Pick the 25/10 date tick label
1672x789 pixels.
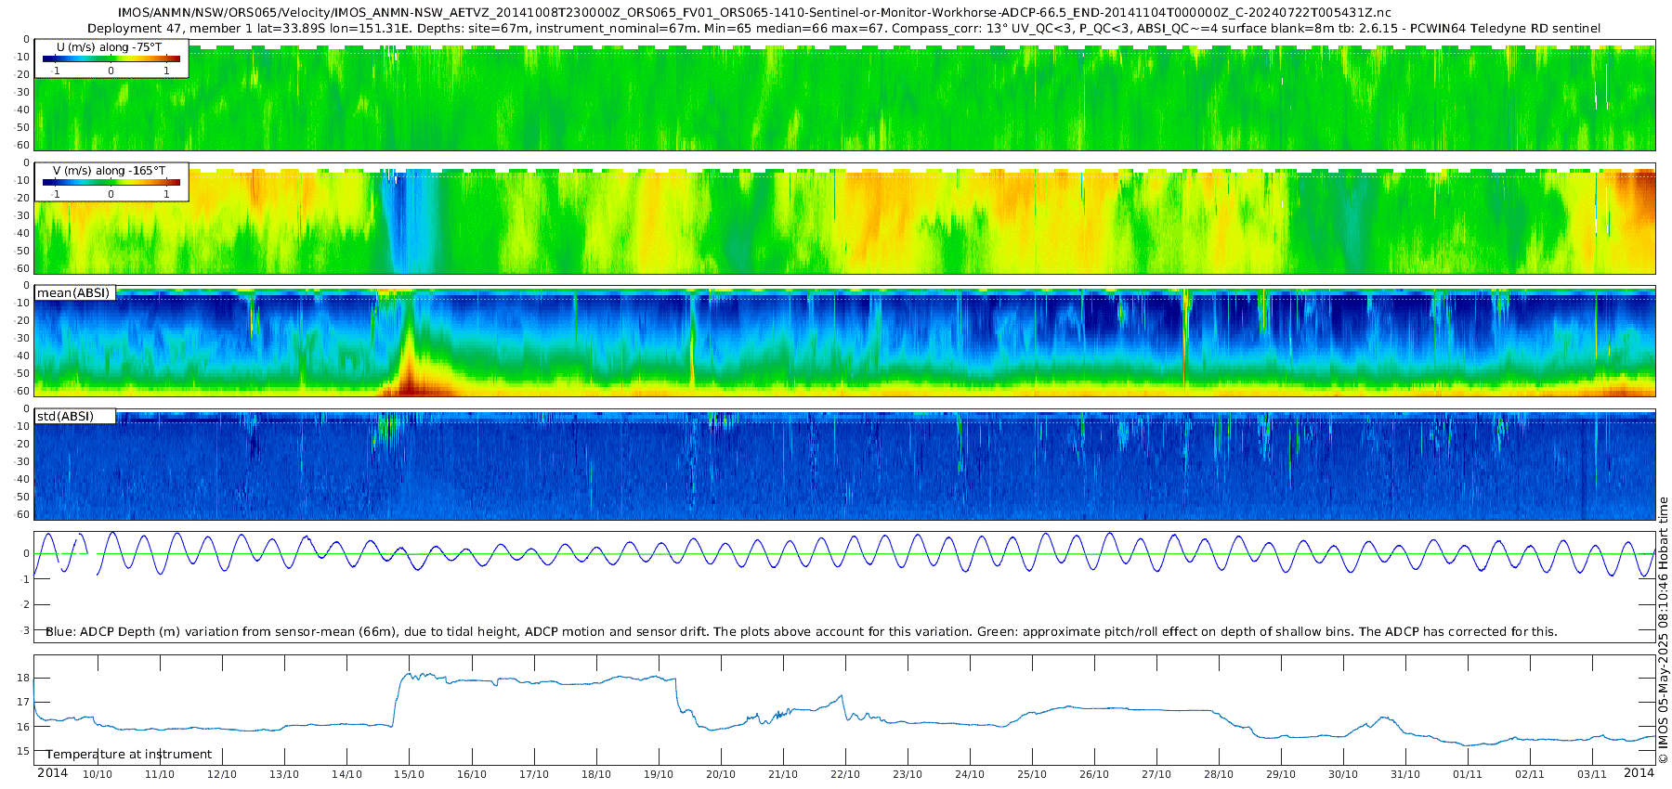1031,774
